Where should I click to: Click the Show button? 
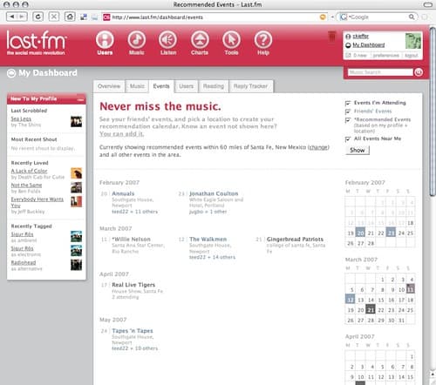[x=358, y=150]
